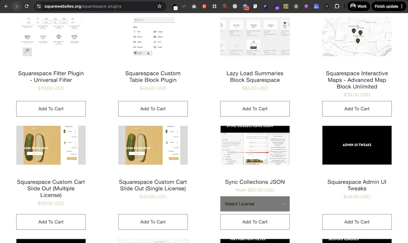Open Multiple License cart slide out thumbnail
This screenshot has height=243, width=408.
pos(51,145)
